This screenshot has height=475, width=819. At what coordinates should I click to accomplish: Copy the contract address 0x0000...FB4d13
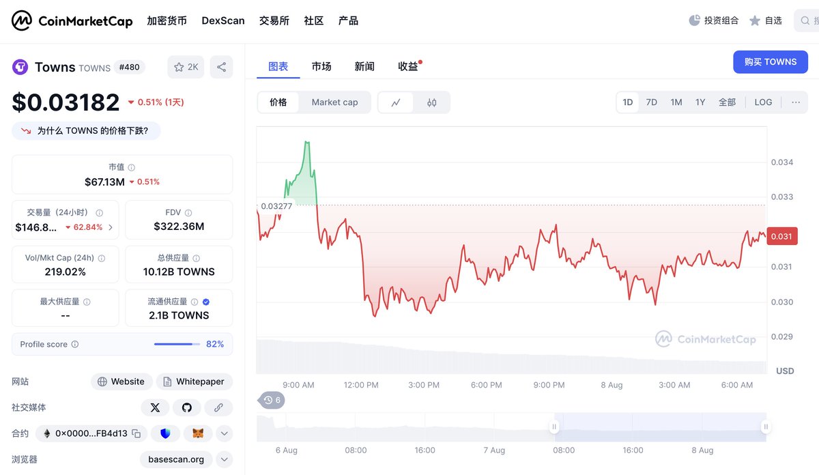click(x=136, y=433)
